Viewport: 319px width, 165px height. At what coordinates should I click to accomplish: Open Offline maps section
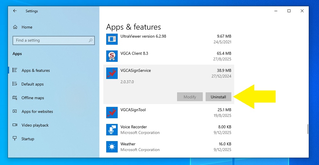pos(33,98)
